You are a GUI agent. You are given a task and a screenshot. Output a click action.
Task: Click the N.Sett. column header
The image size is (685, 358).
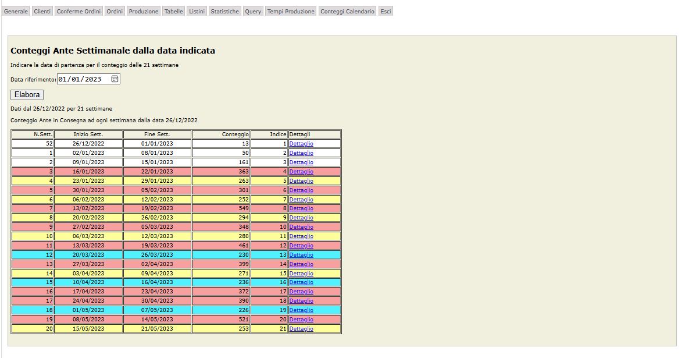[33, 134]
